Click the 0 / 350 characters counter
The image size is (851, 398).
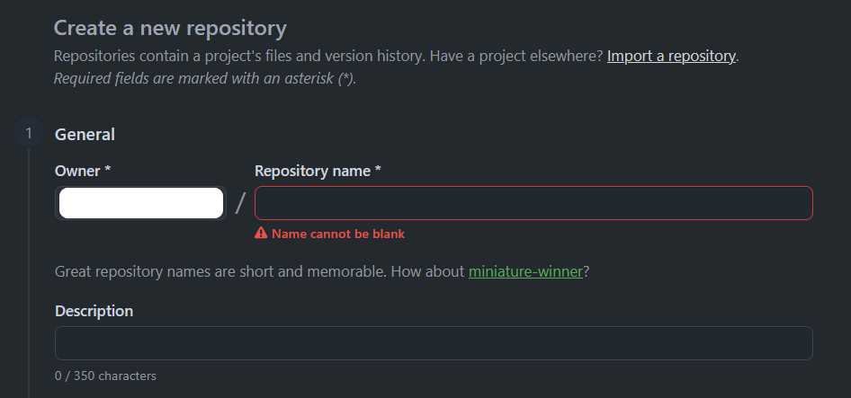pyautogui.click(x=105, y=376)
